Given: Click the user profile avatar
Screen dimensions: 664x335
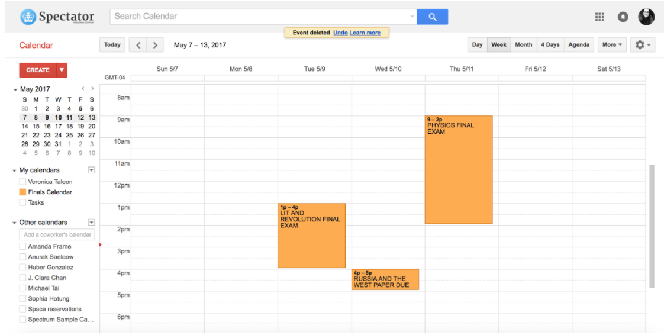Looking at the screenshot, I should tap(646, 17).
